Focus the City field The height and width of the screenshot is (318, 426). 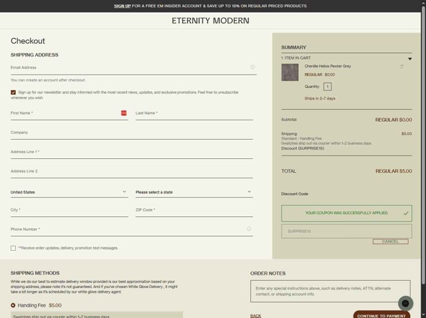tap(69, 210)
